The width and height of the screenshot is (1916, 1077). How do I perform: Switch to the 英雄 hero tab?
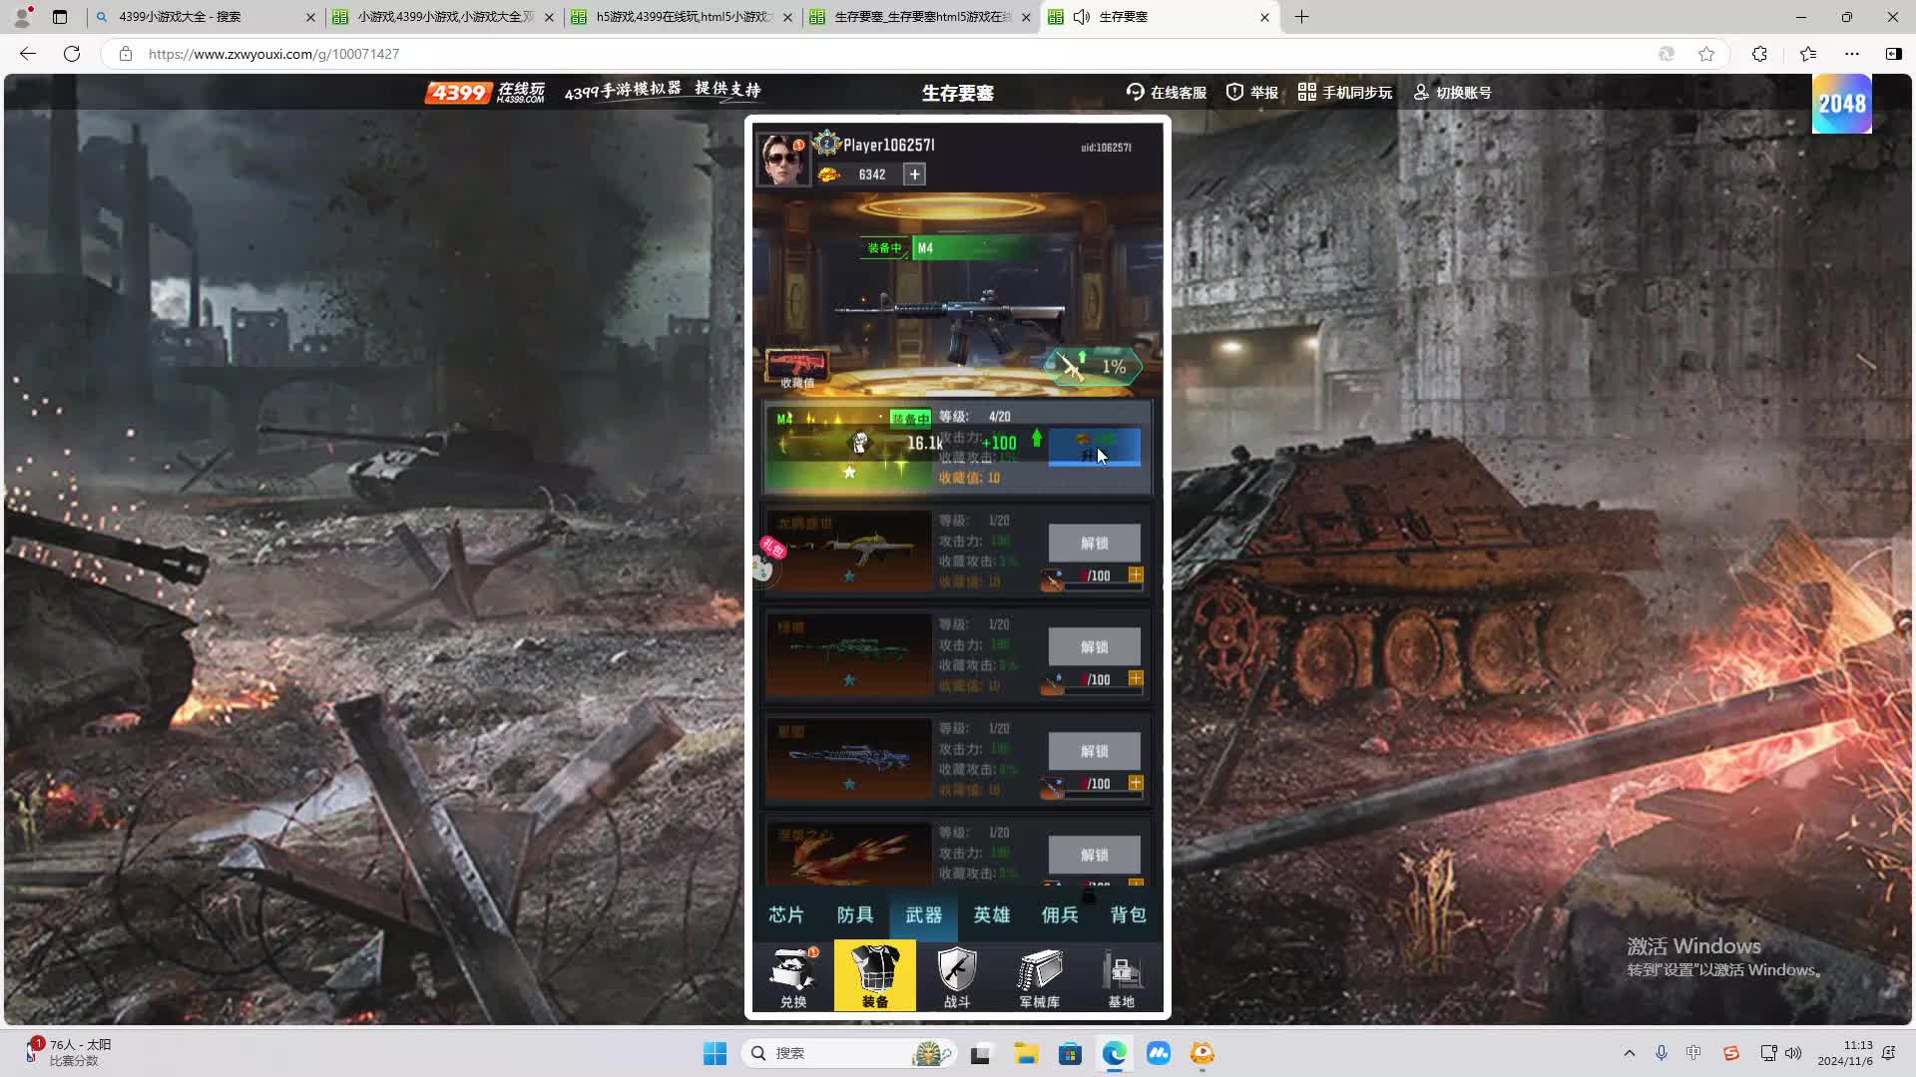pyautogui.click(x=992, y=914)
